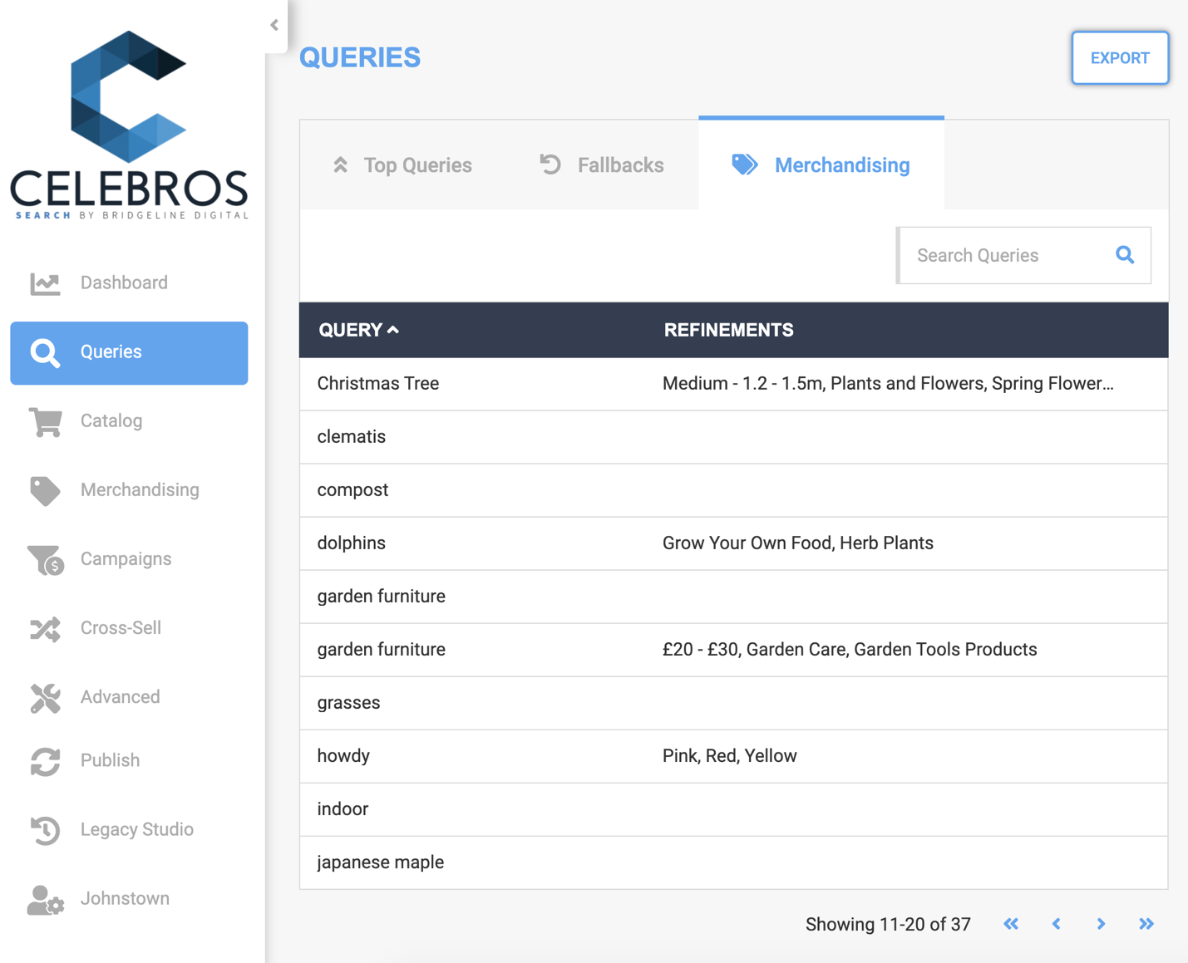The width and height of the screenshot is (1188, 963).
Task: Go to the previous page
Action: [x=1057, y=924]
